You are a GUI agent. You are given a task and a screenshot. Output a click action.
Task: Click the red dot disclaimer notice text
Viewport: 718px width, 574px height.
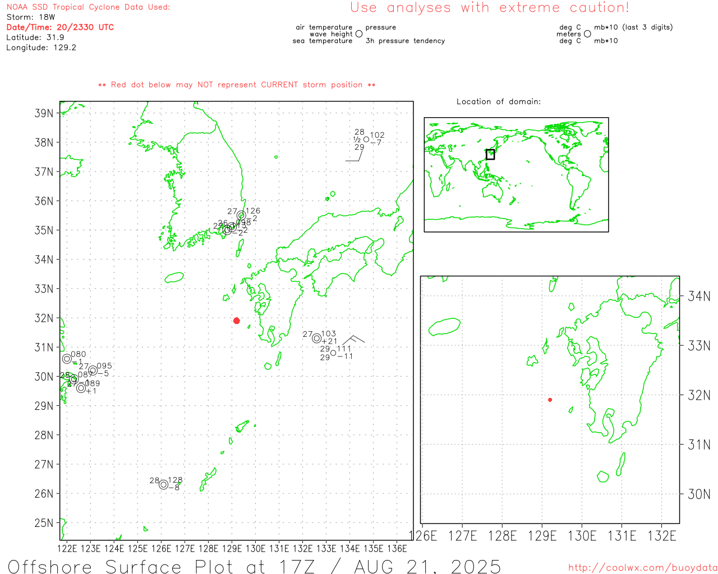point(237,85)
